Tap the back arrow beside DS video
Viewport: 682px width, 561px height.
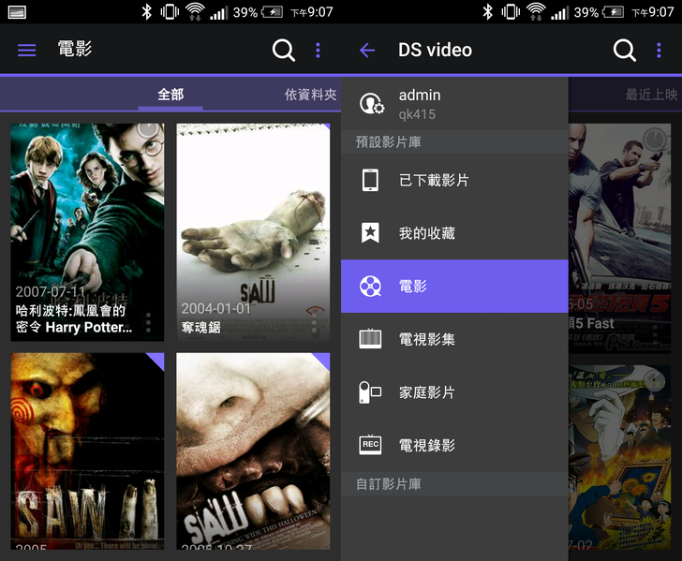(x=367, y=50)
